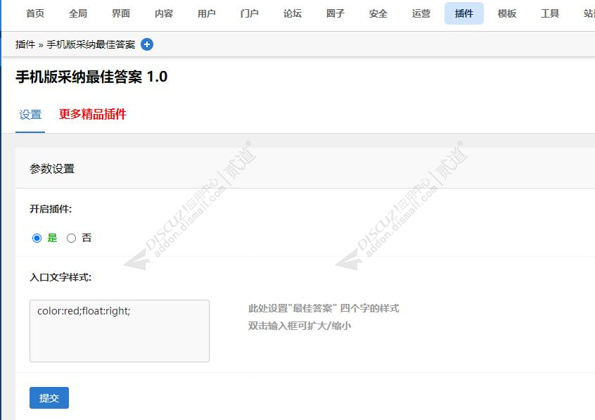Open the 门户 menu
Image resolution: width=595 pixels, height=420 pixels.
point(250,13)
